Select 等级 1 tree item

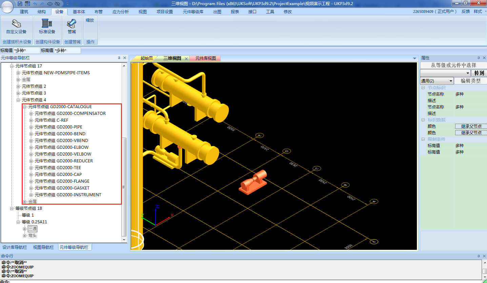(28, 215)
